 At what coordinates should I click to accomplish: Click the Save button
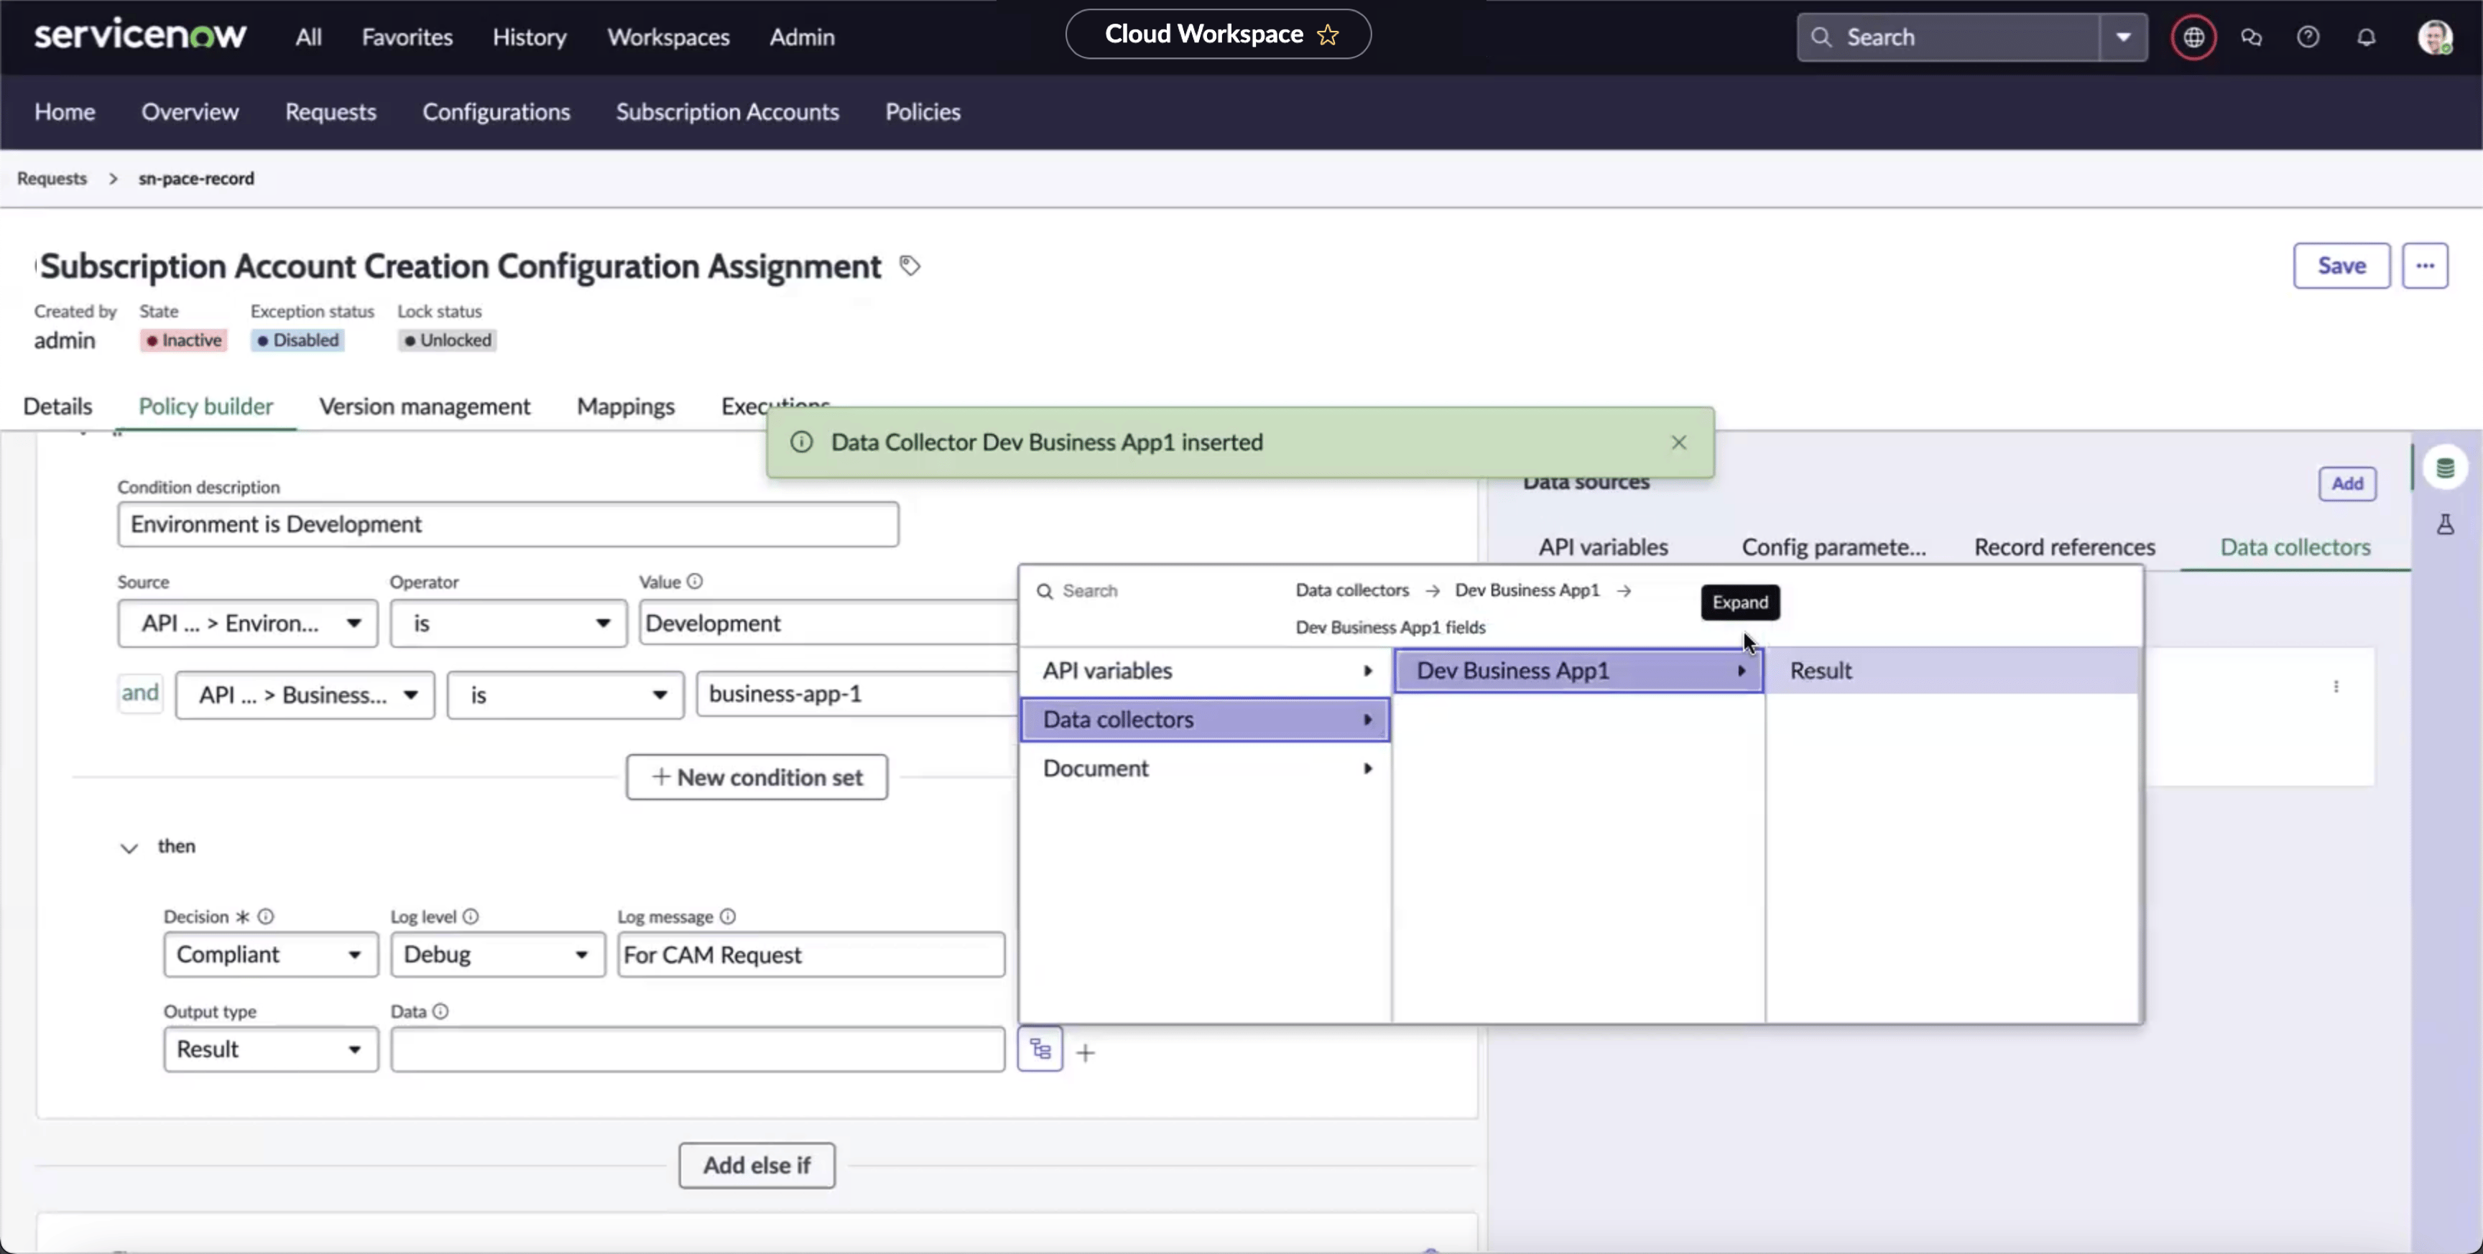[x=2341, y=265]
